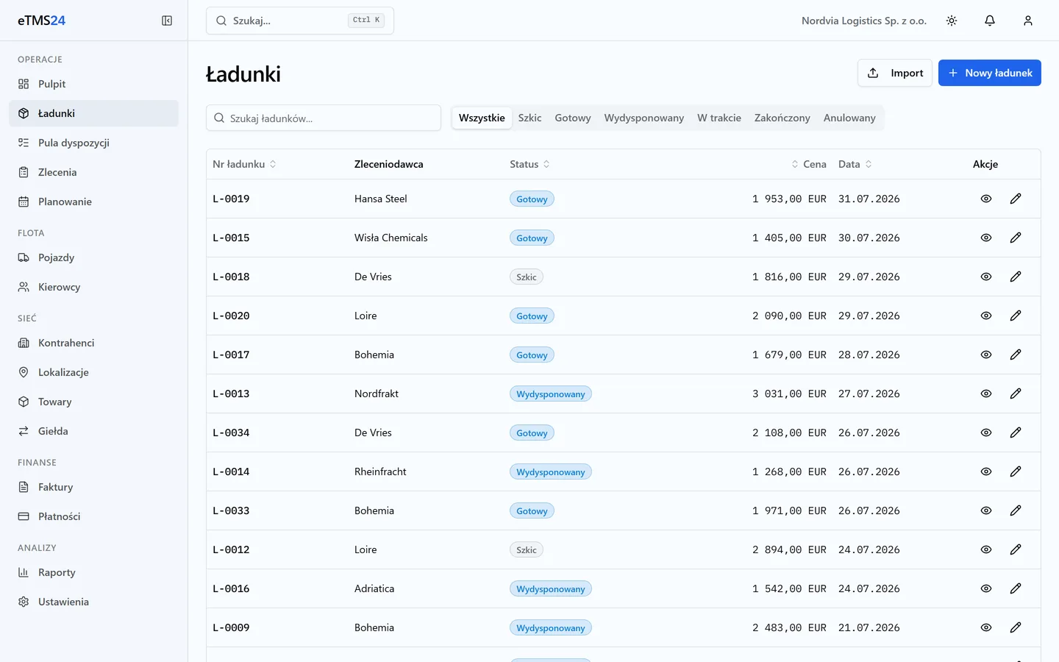
Task: Filter by Anulowany tab
Action: 849,118
